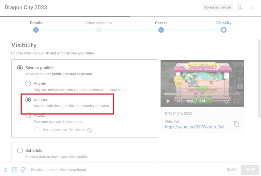Screen dimensions: 261x176
Task: Click 'Anyone with the video link' description
Action: (71, 106)
